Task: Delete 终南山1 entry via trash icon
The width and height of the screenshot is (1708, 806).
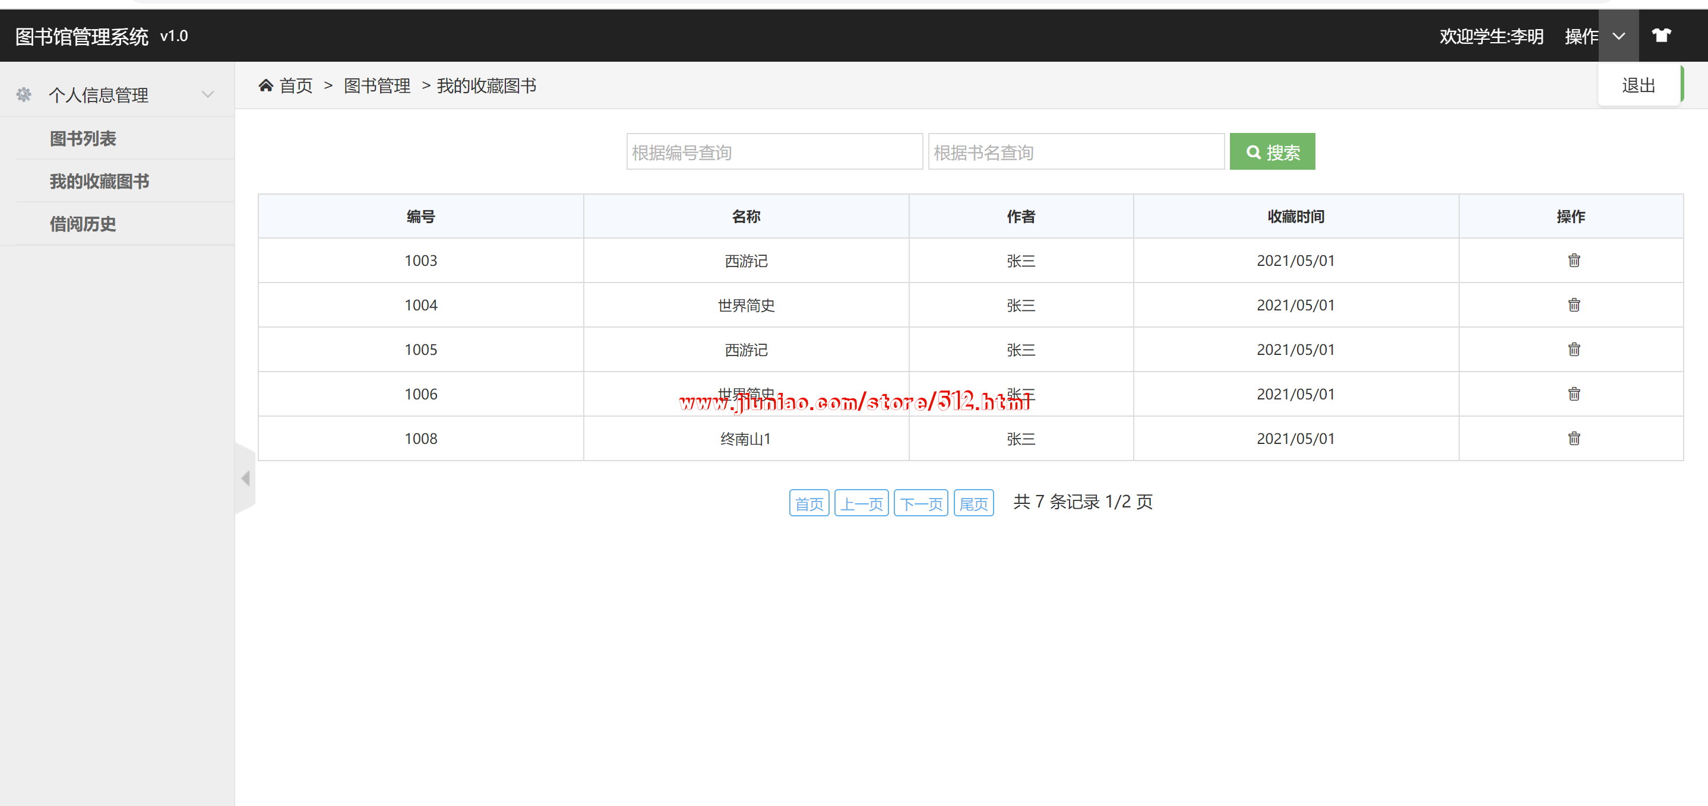Action: (x=1573, y=438)
